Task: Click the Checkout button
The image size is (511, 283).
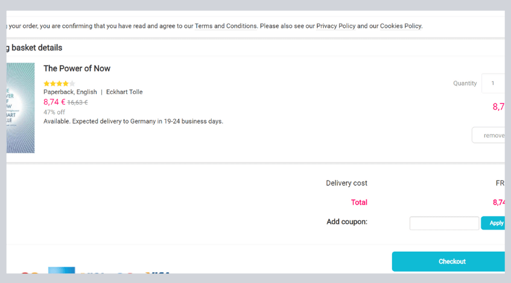Action: tap(448, 261)
